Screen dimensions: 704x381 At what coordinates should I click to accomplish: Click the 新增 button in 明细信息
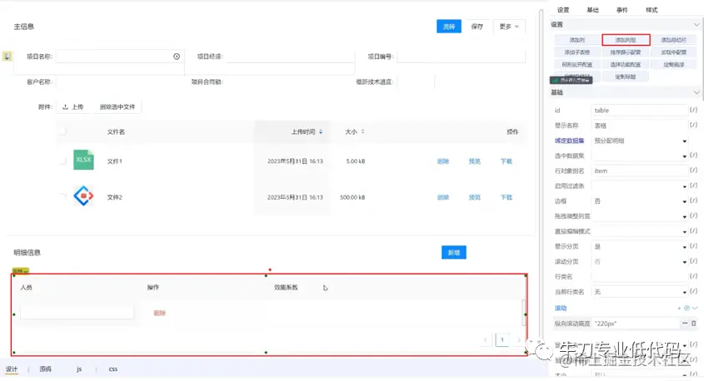point(454,252)
